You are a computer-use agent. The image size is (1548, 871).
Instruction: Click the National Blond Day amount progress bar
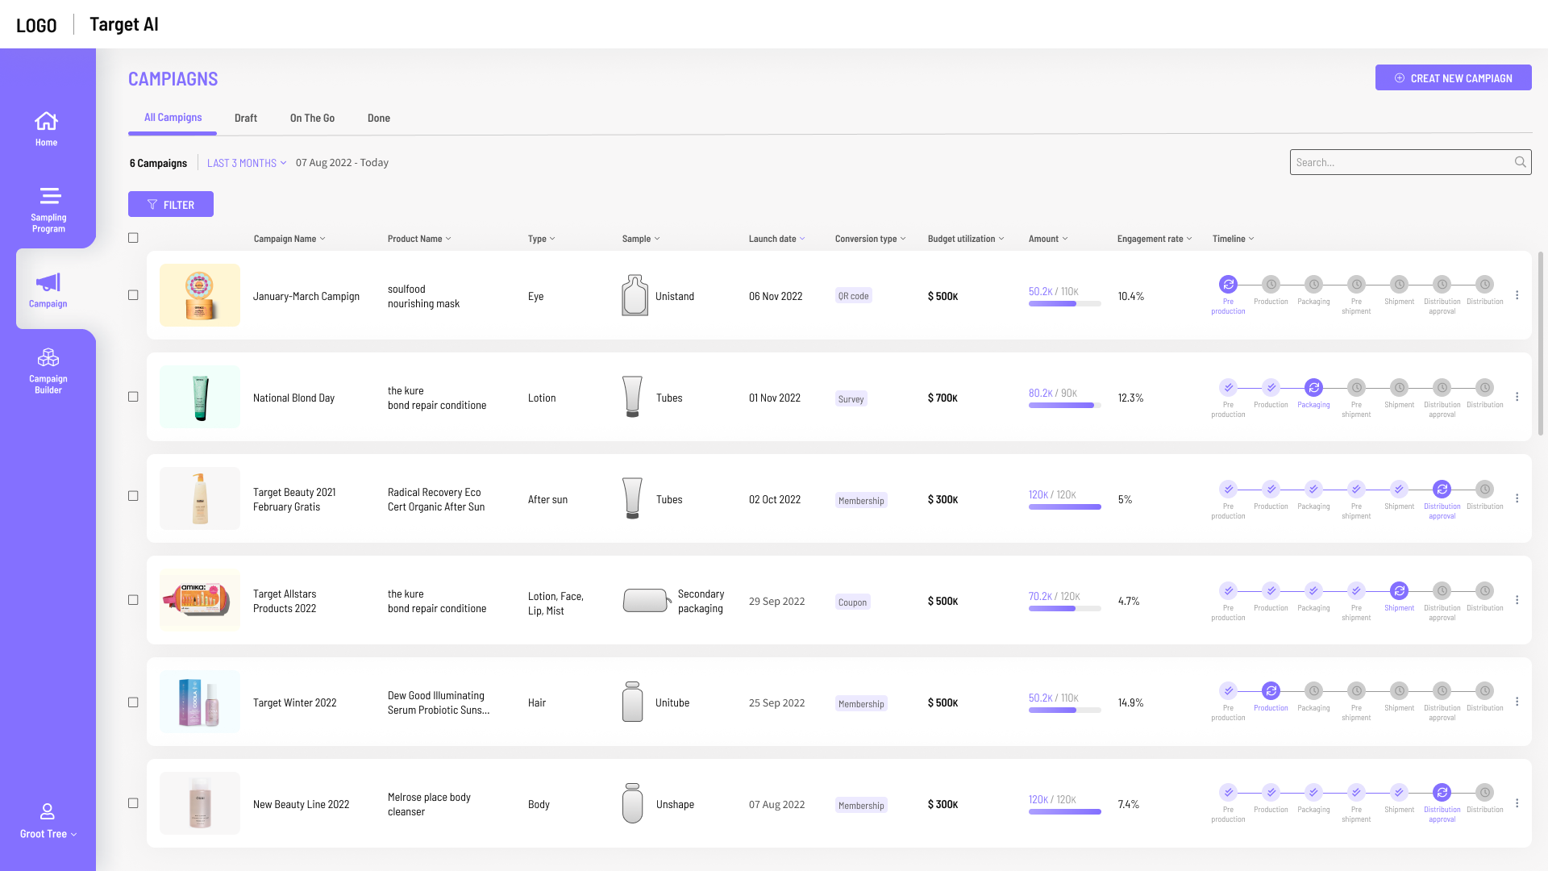[1064, 406]
